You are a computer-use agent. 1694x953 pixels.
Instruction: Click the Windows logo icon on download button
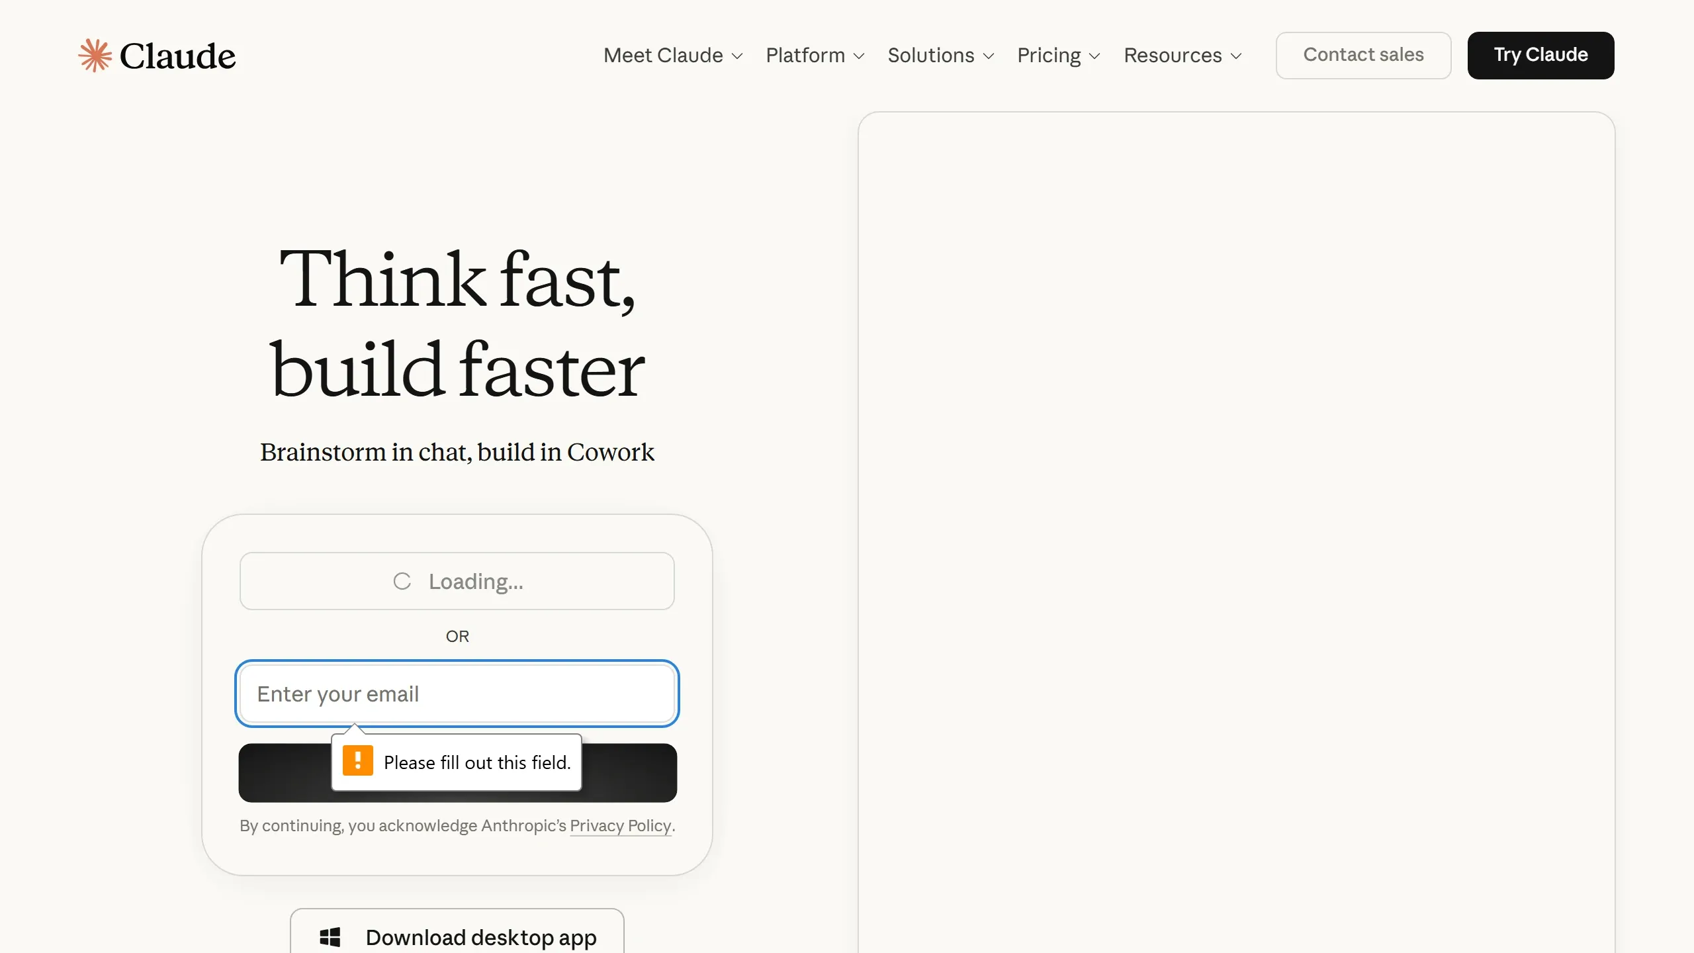[x=330, y=937]
